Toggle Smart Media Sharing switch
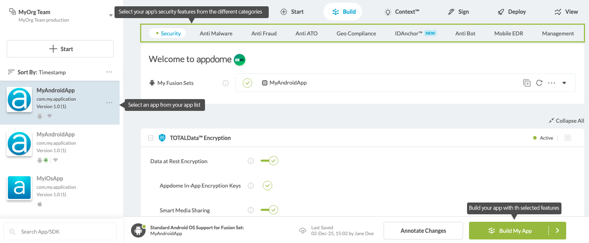 [x=270, y=210]
